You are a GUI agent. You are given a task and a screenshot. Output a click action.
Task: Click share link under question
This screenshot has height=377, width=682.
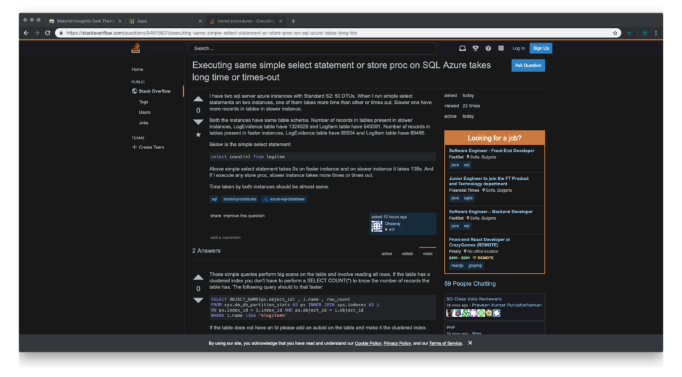pos(216,216)
